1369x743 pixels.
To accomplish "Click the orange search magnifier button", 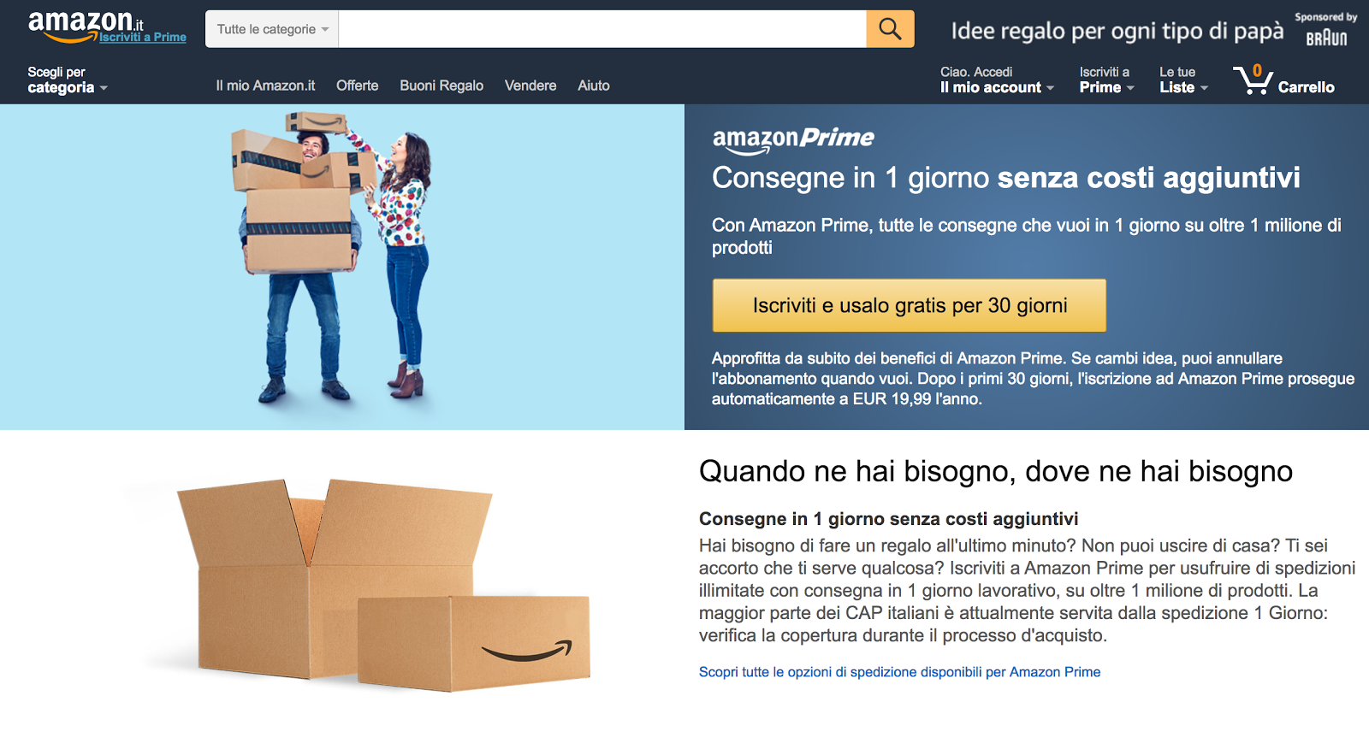I will pyautogui.click(x=890, y=29).
